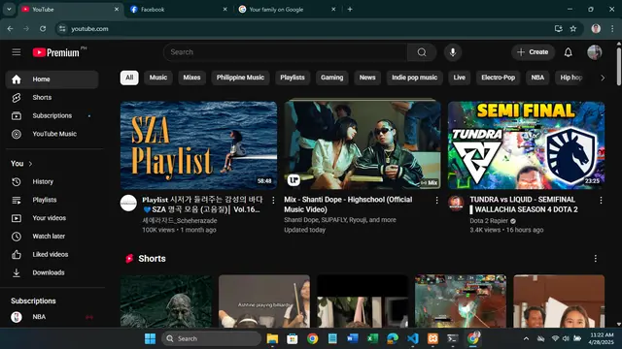Open Shorts section options menu

click(595, 259)
